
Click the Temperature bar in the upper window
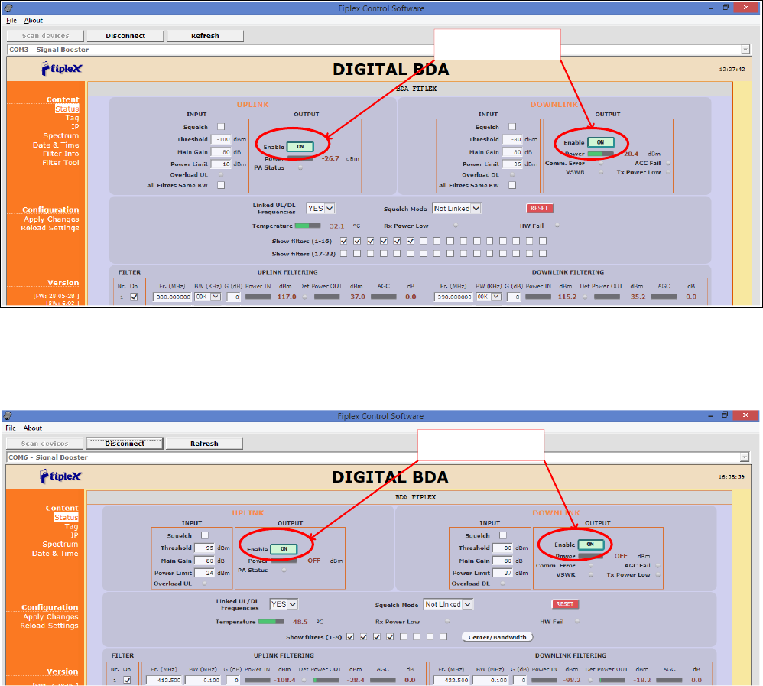pos(308,226)
